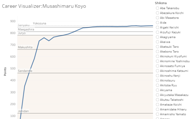Click the Sandanme reference line label

coord(25,71)
